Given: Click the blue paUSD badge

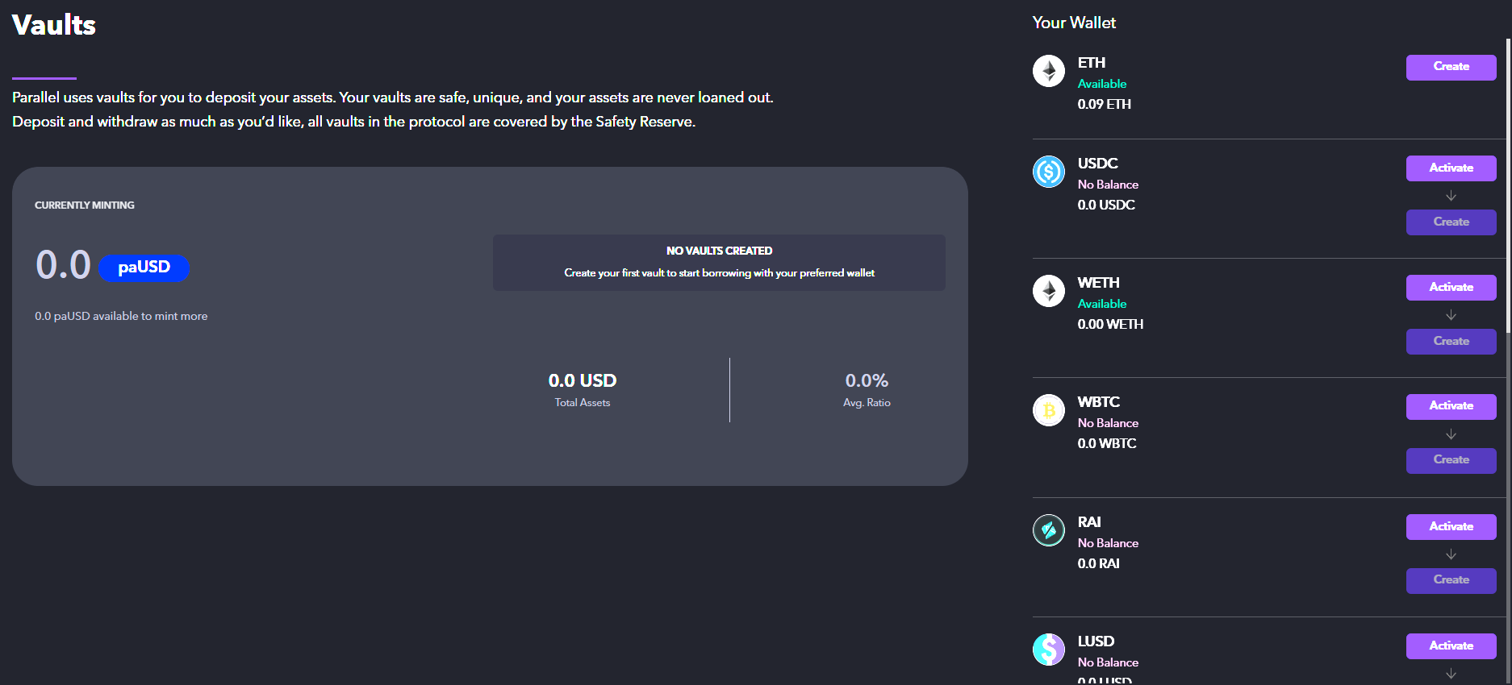Looking at the screenshot, I should (144, 268).
